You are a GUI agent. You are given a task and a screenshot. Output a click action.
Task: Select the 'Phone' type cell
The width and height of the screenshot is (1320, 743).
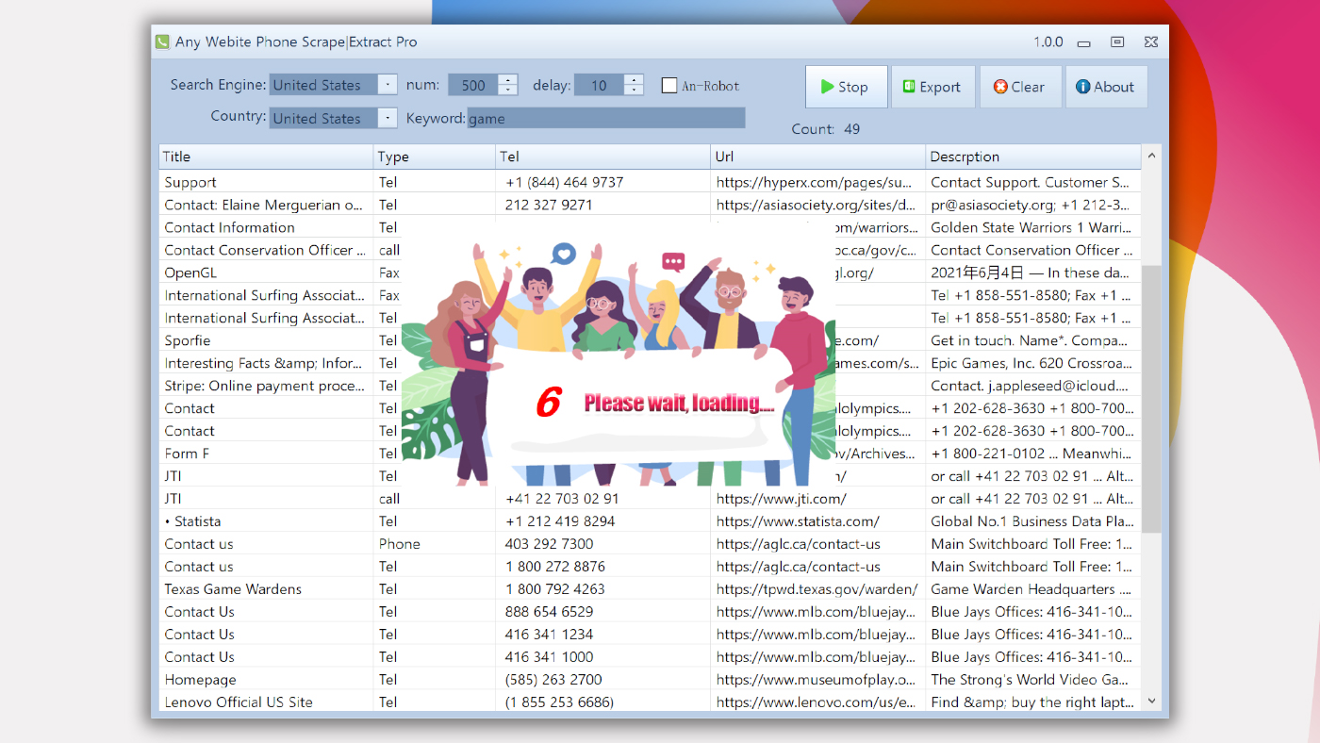pos(435,544)
